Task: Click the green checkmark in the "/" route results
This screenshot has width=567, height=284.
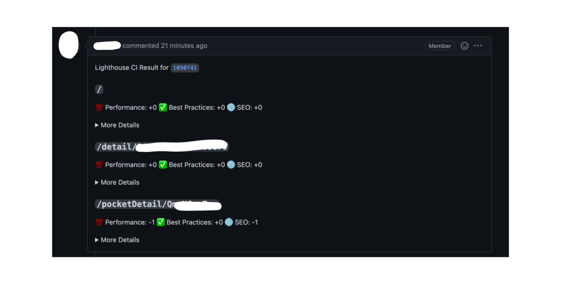Action: coord(163,108)
